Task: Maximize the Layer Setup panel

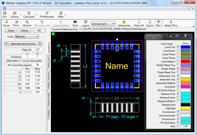Action: pos(177,36)
